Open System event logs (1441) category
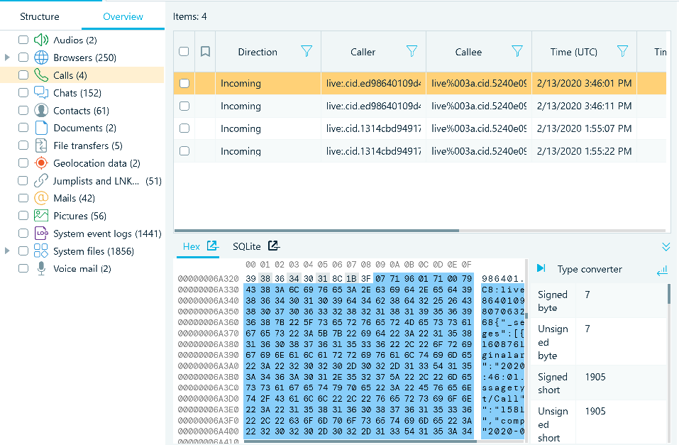This screenshot has width=679, height=445. coord(107,234)
